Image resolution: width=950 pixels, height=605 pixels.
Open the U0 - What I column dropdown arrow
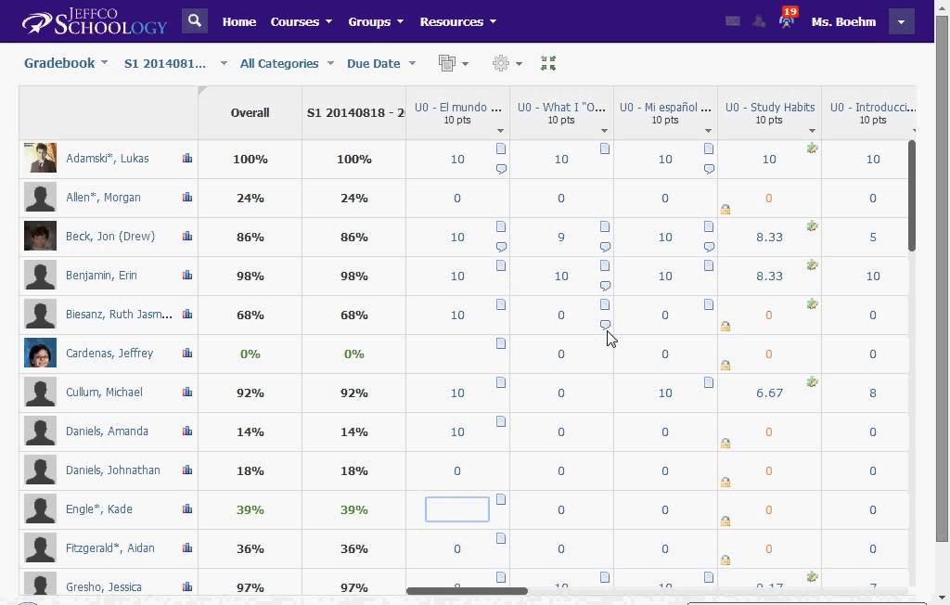coord(604,131)
